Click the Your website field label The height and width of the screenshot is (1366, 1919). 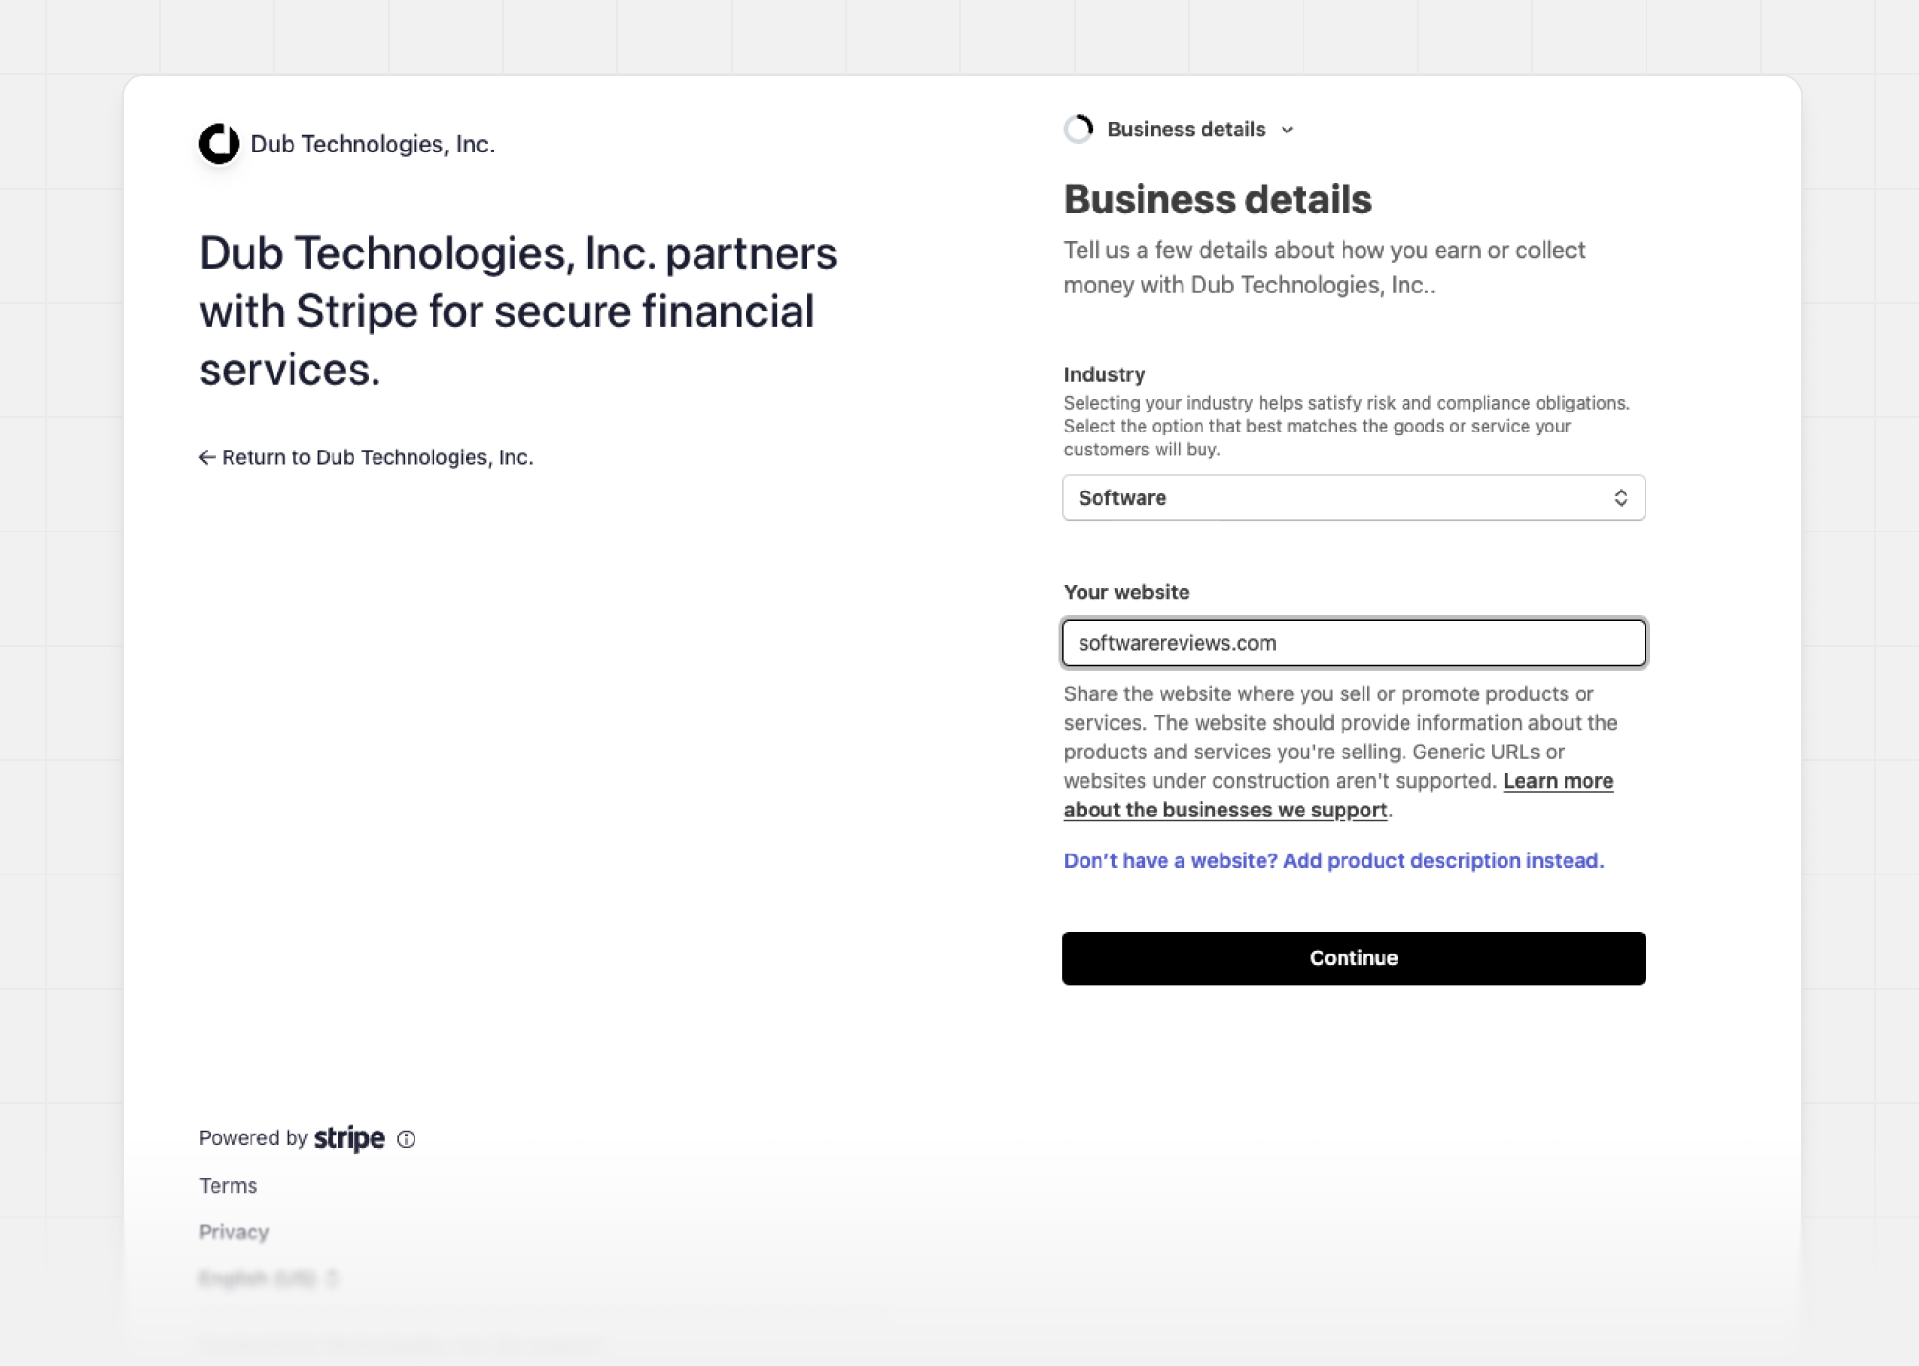[1126, 593]
